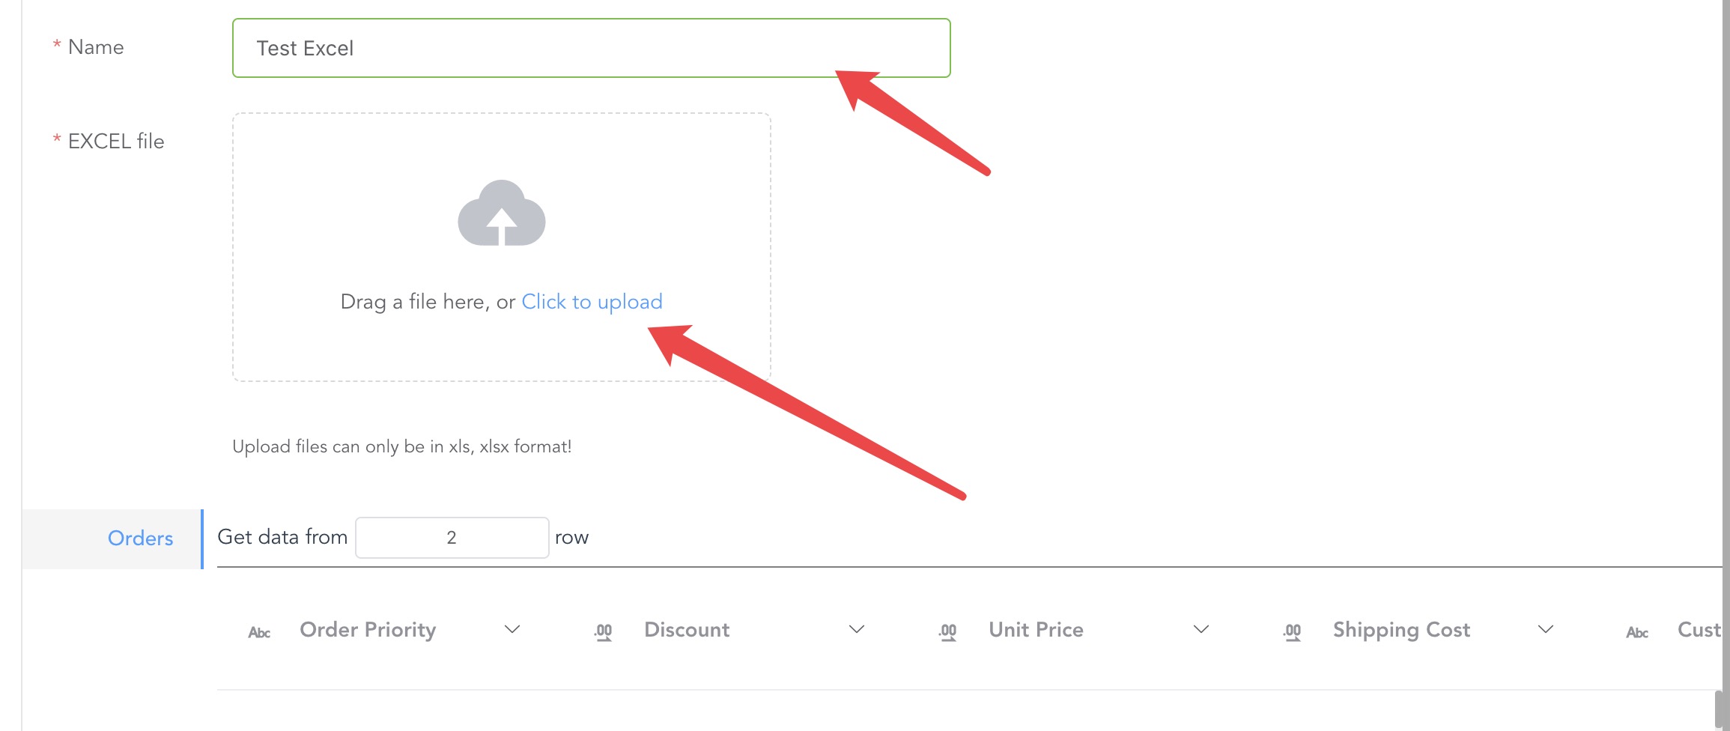
Task: Click the Order Priority column header
Action: pos(368,630)
